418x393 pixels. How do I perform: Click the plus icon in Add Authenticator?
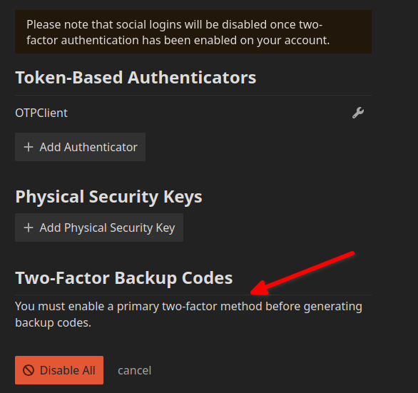coord(29,147)
